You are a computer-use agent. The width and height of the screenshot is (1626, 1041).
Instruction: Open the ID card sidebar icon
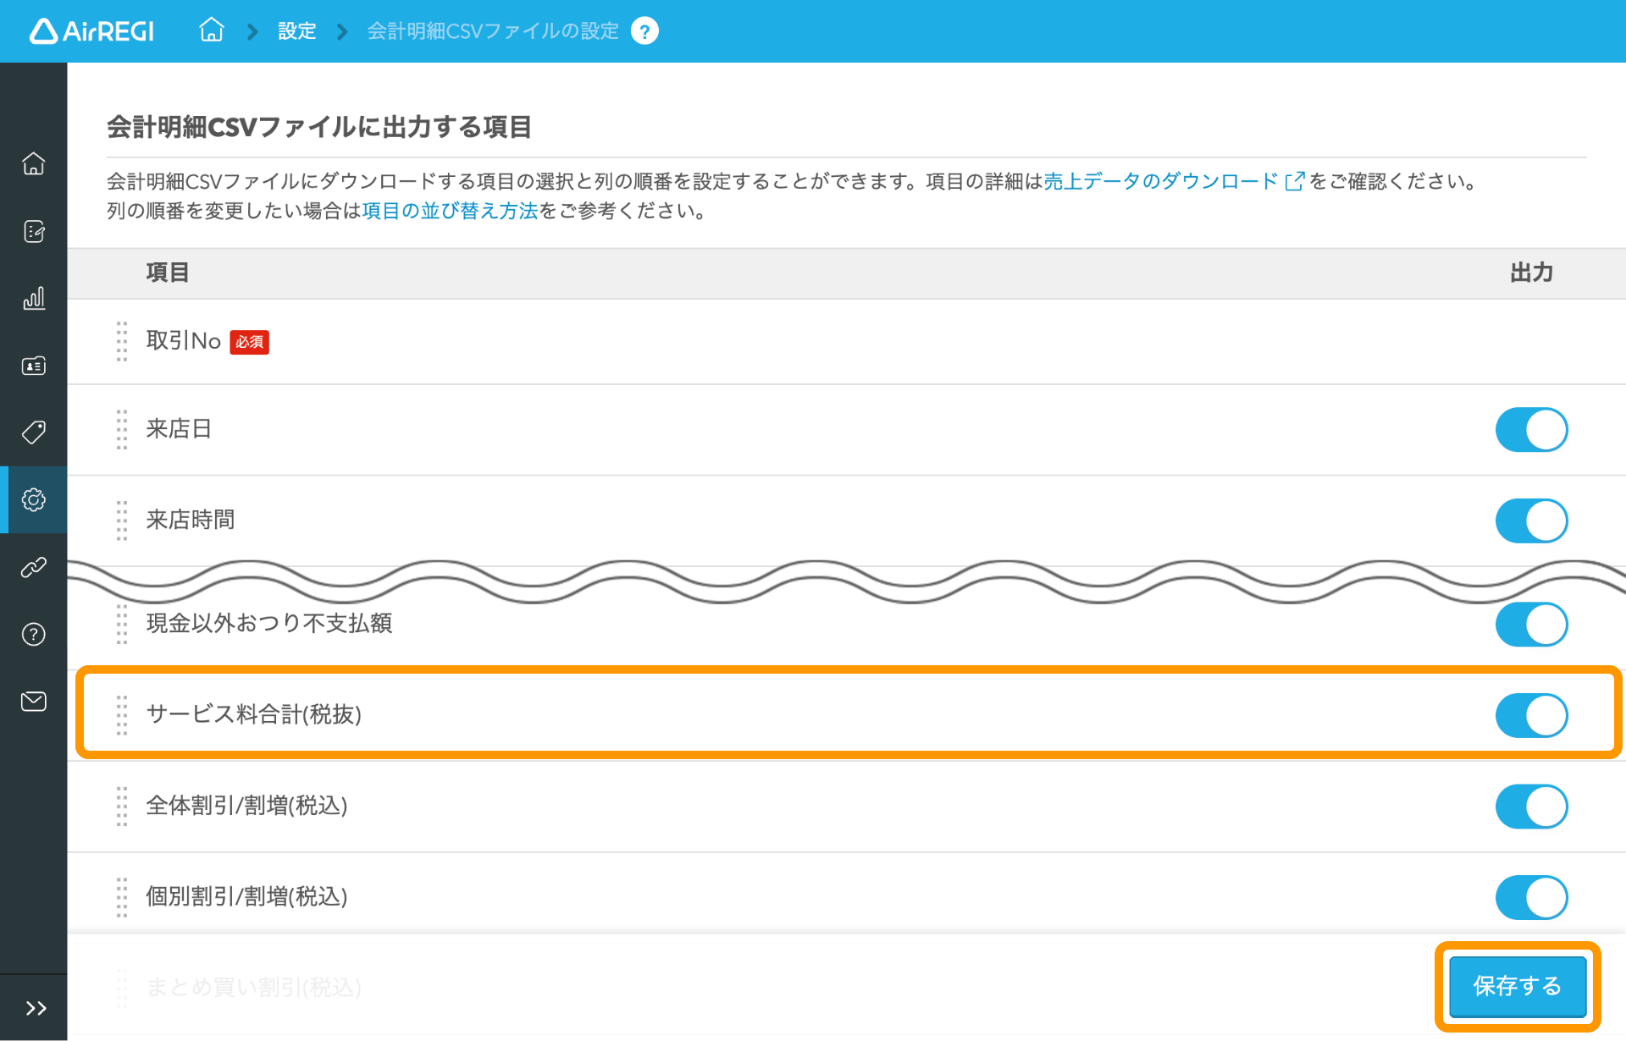[34, 366]
